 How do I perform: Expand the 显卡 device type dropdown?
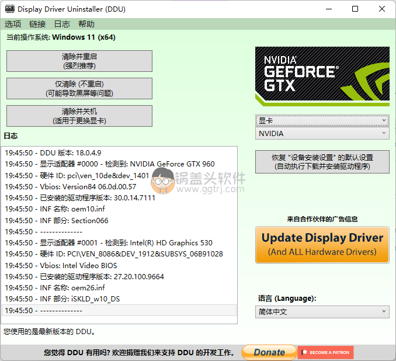pos(322,120)
